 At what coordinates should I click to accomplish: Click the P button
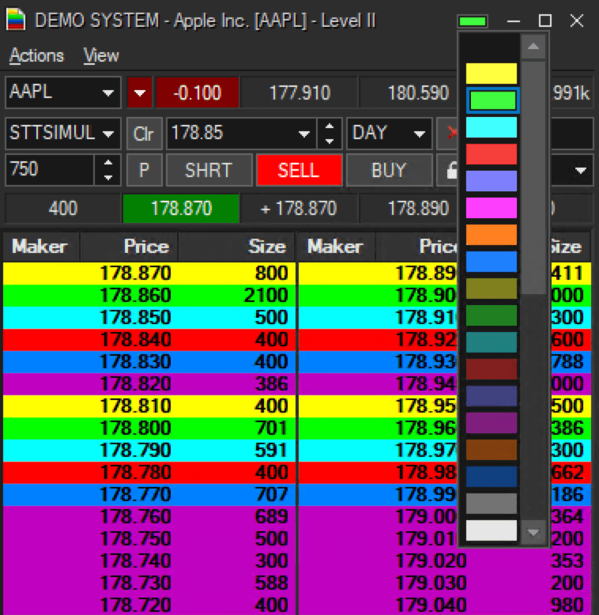click(144, 170)
